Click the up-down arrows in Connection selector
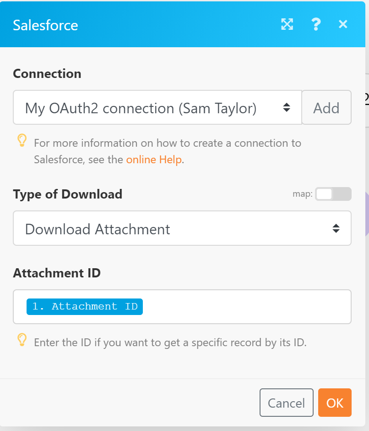This screenshot has height=431, width=369. coord(287,108)
